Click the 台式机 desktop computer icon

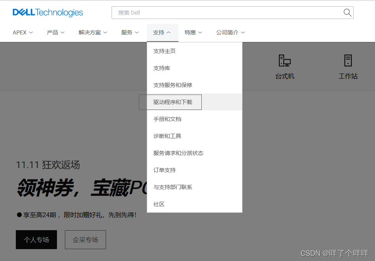(x=284, y=60)
